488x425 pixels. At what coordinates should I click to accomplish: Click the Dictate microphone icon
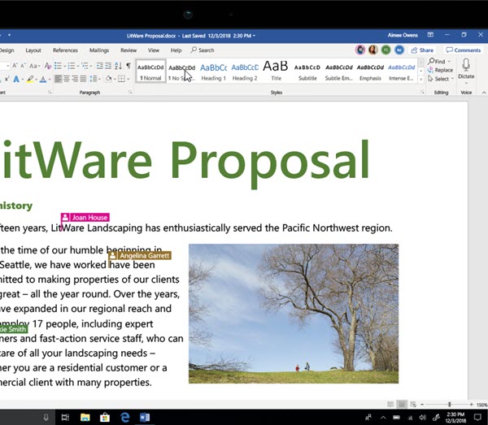[x=466, y=65]
